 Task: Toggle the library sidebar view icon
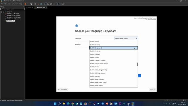(45, 4)
